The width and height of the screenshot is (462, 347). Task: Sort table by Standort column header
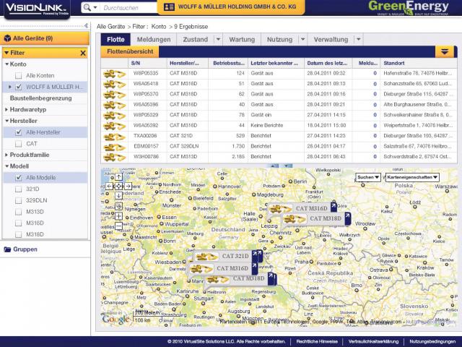point(419,63)
